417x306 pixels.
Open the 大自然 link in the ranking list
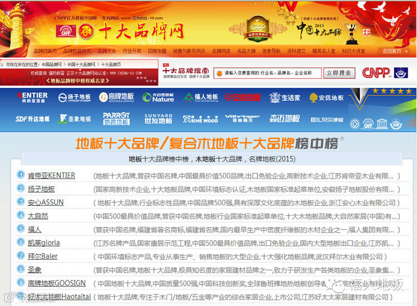[38, 216]
